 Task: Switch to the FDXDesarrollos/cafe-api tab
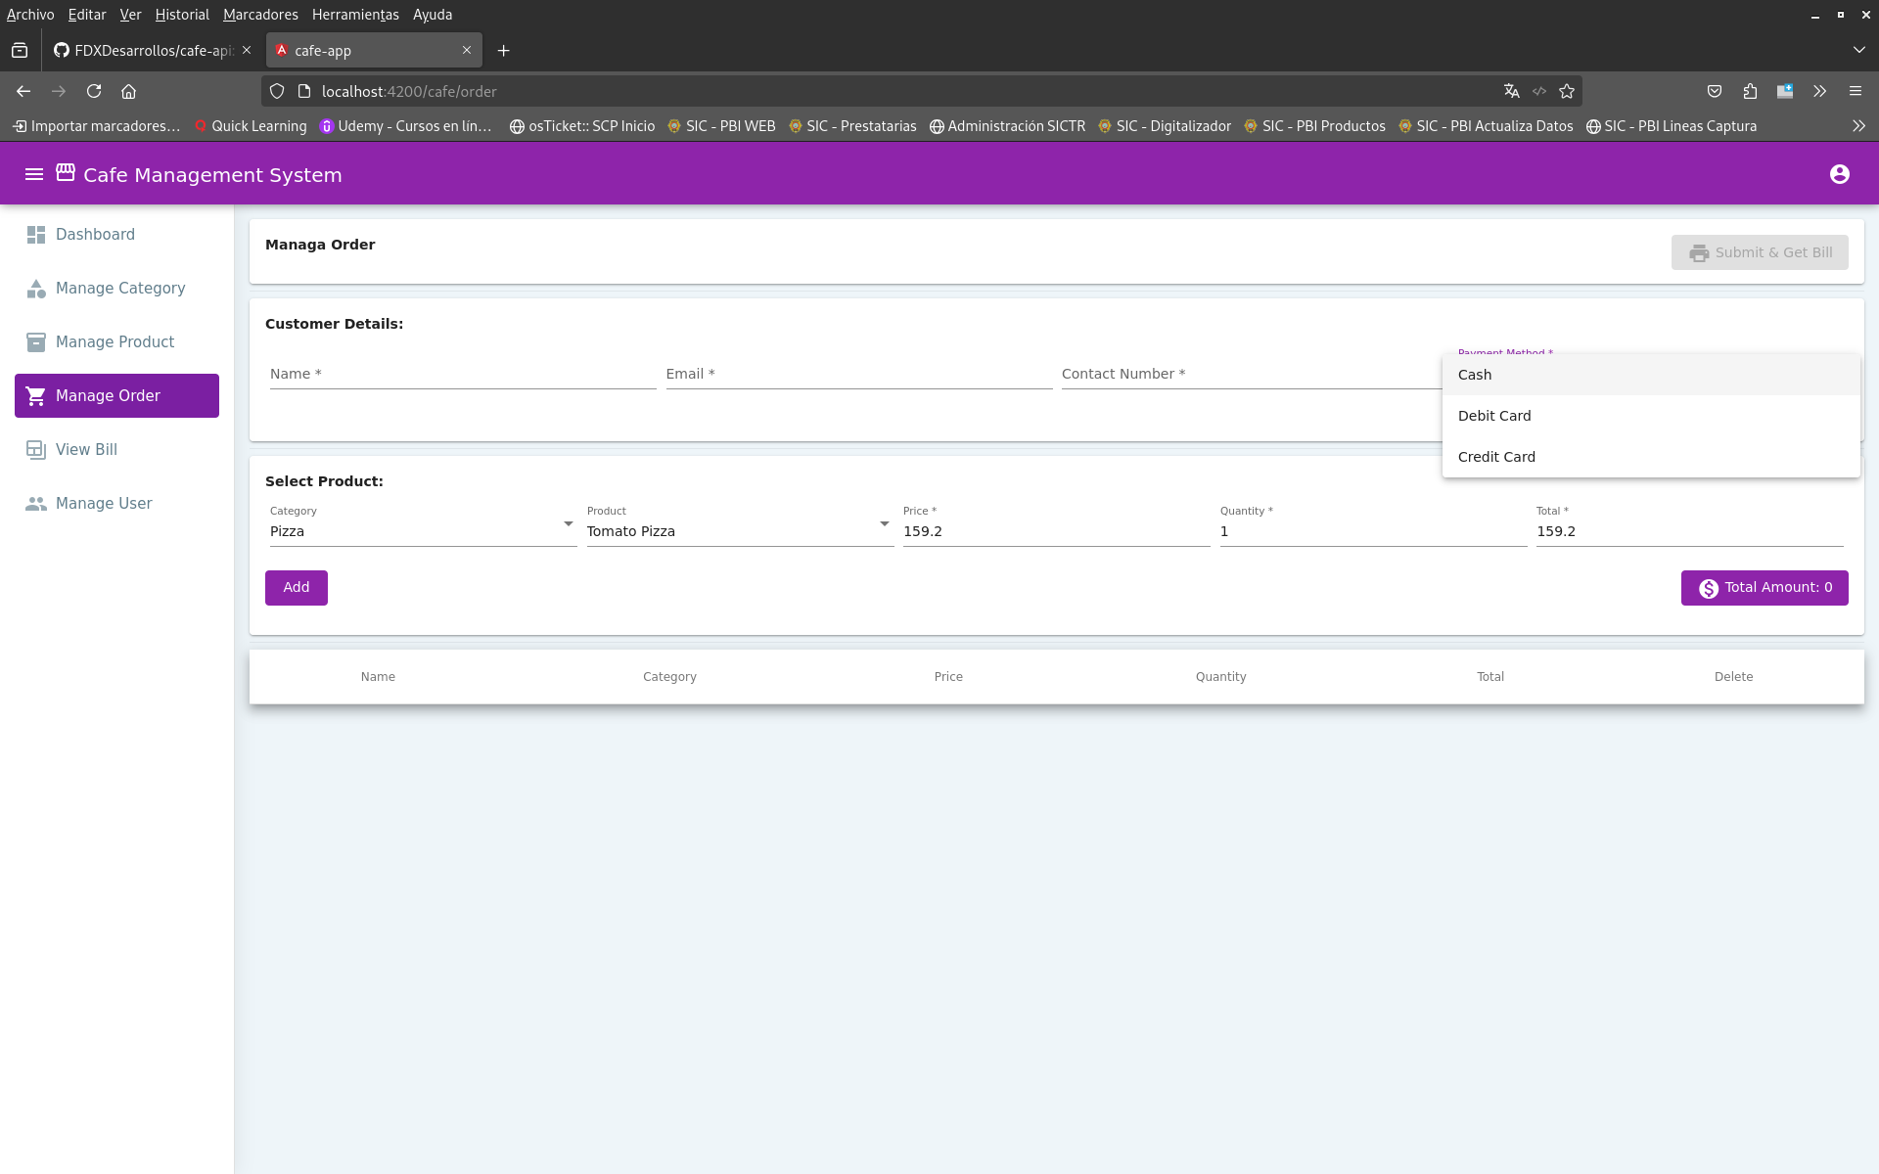point(153,51)
